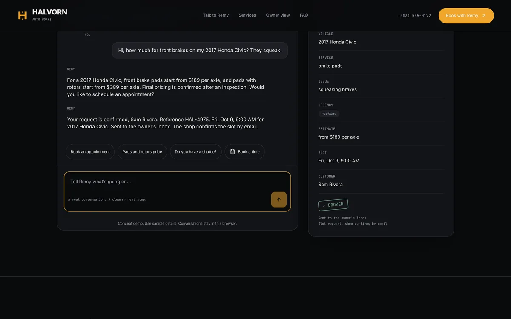Open the Owner view nav item
511x319 pixels.
pyautogui.click(x=278, y=15)
